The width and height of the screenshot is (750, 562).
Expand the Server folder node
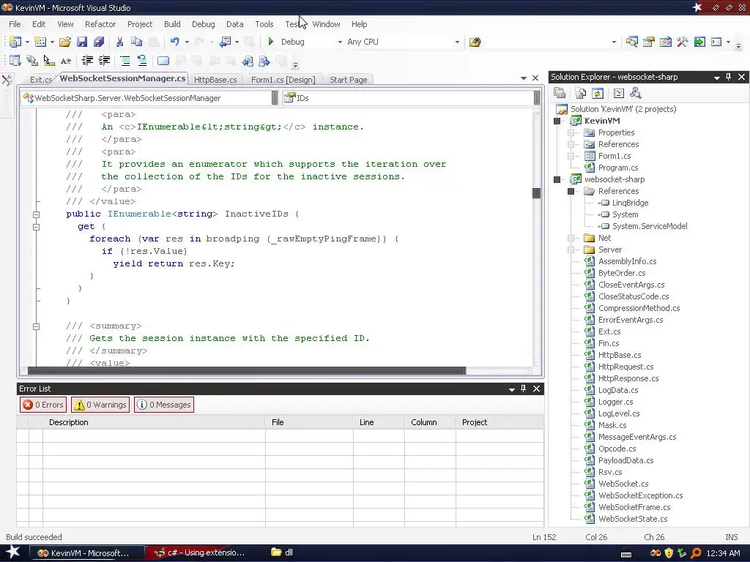571,250
